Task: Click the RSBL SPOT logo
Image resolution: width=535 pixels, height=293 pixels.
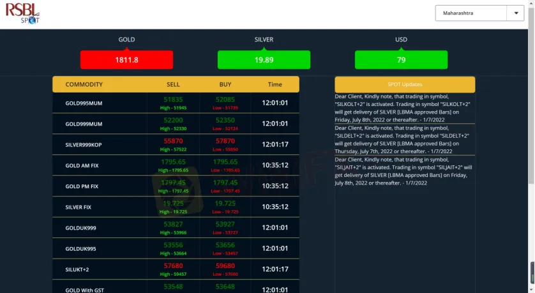Action: [x=24, y=13]
